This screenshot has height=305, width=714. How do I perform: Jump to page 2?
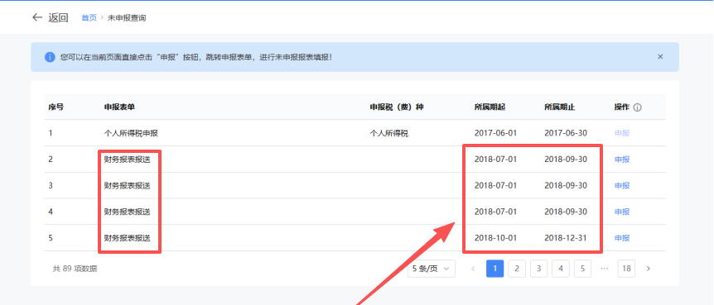[517, 269]
